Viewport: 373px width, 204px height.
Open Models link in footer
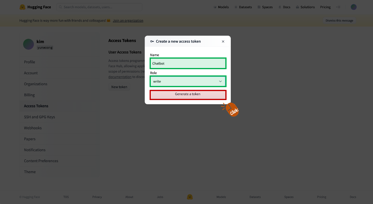221,197
